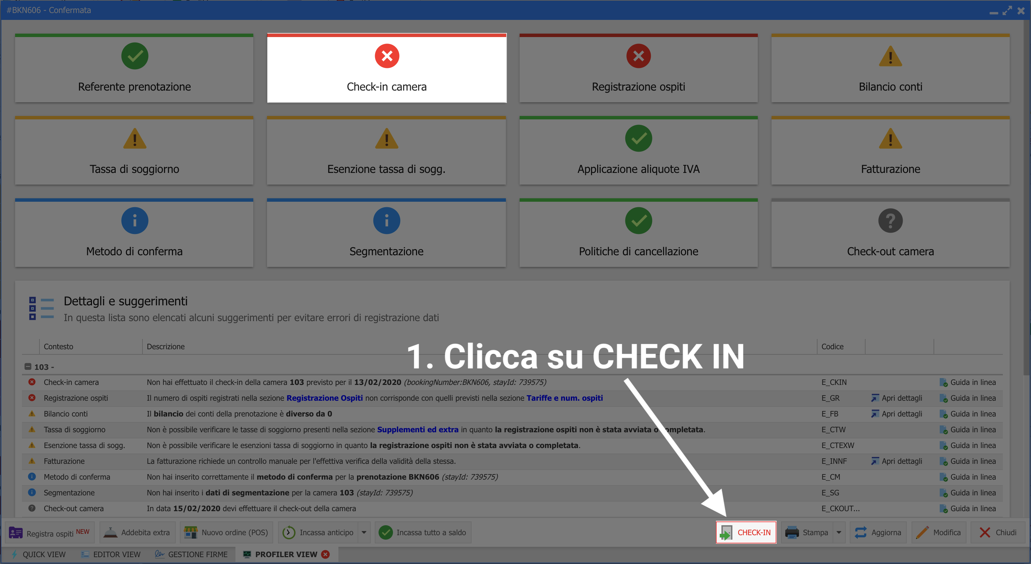Click the Nuovo ordine (POS) shop icon
1031x564 pixels.
pos(190,532)
